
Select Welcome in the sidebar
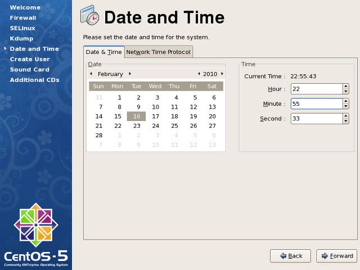(x=25, y=7)
